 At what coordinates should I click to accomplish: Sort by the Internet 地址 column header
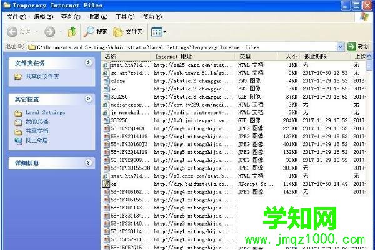click(193, 56)
